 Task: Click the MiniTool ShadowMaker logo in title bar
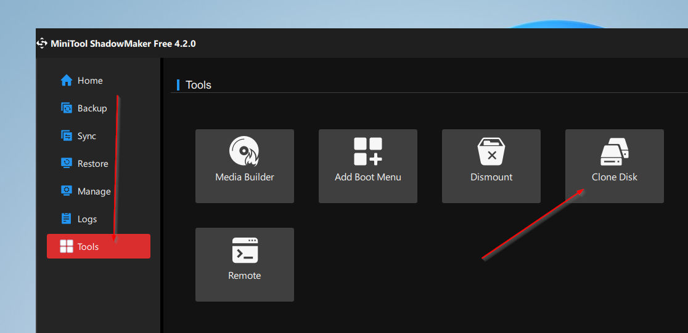coord(42,43)
